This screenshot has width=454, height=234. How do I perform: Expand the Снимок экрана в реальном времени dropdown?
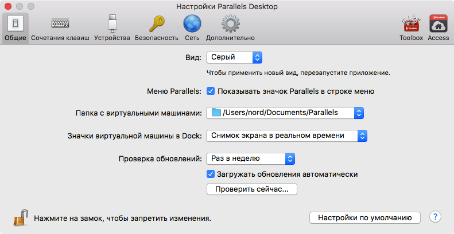[x=286, y=136]
